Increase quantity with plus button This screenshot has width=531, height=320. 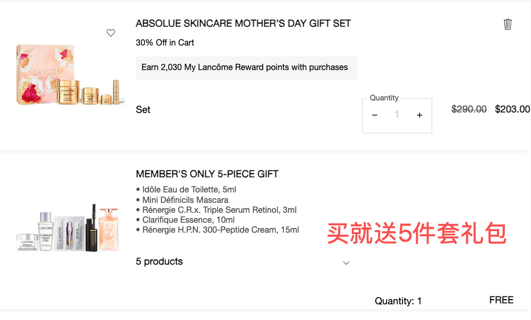tap(419, 116)
